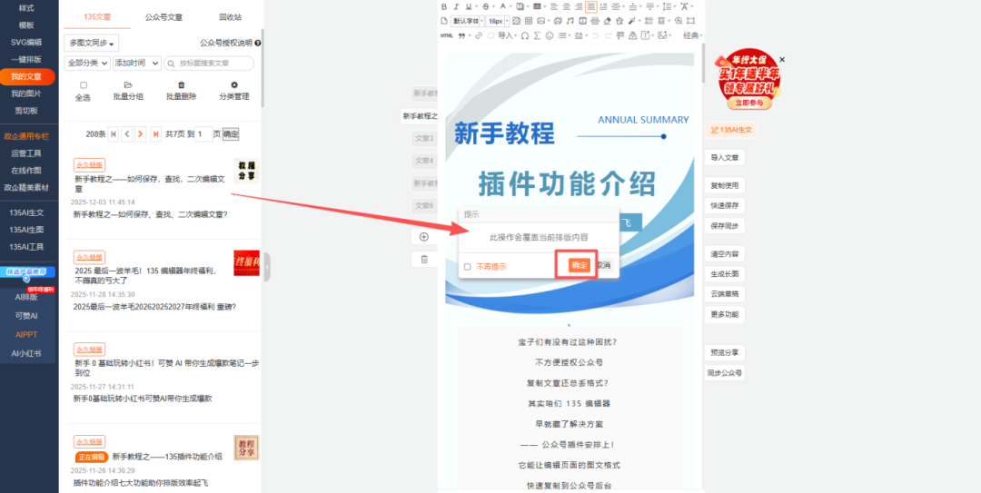Go to next page of article list
The image size is (981, 493).
(141, 133)
